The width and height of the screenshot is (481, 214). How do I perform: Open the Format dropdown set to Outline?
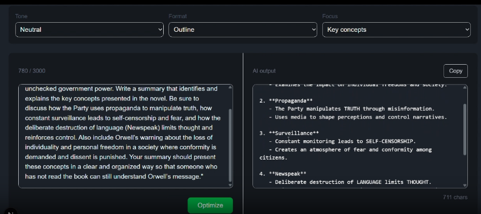pos(243,30)
